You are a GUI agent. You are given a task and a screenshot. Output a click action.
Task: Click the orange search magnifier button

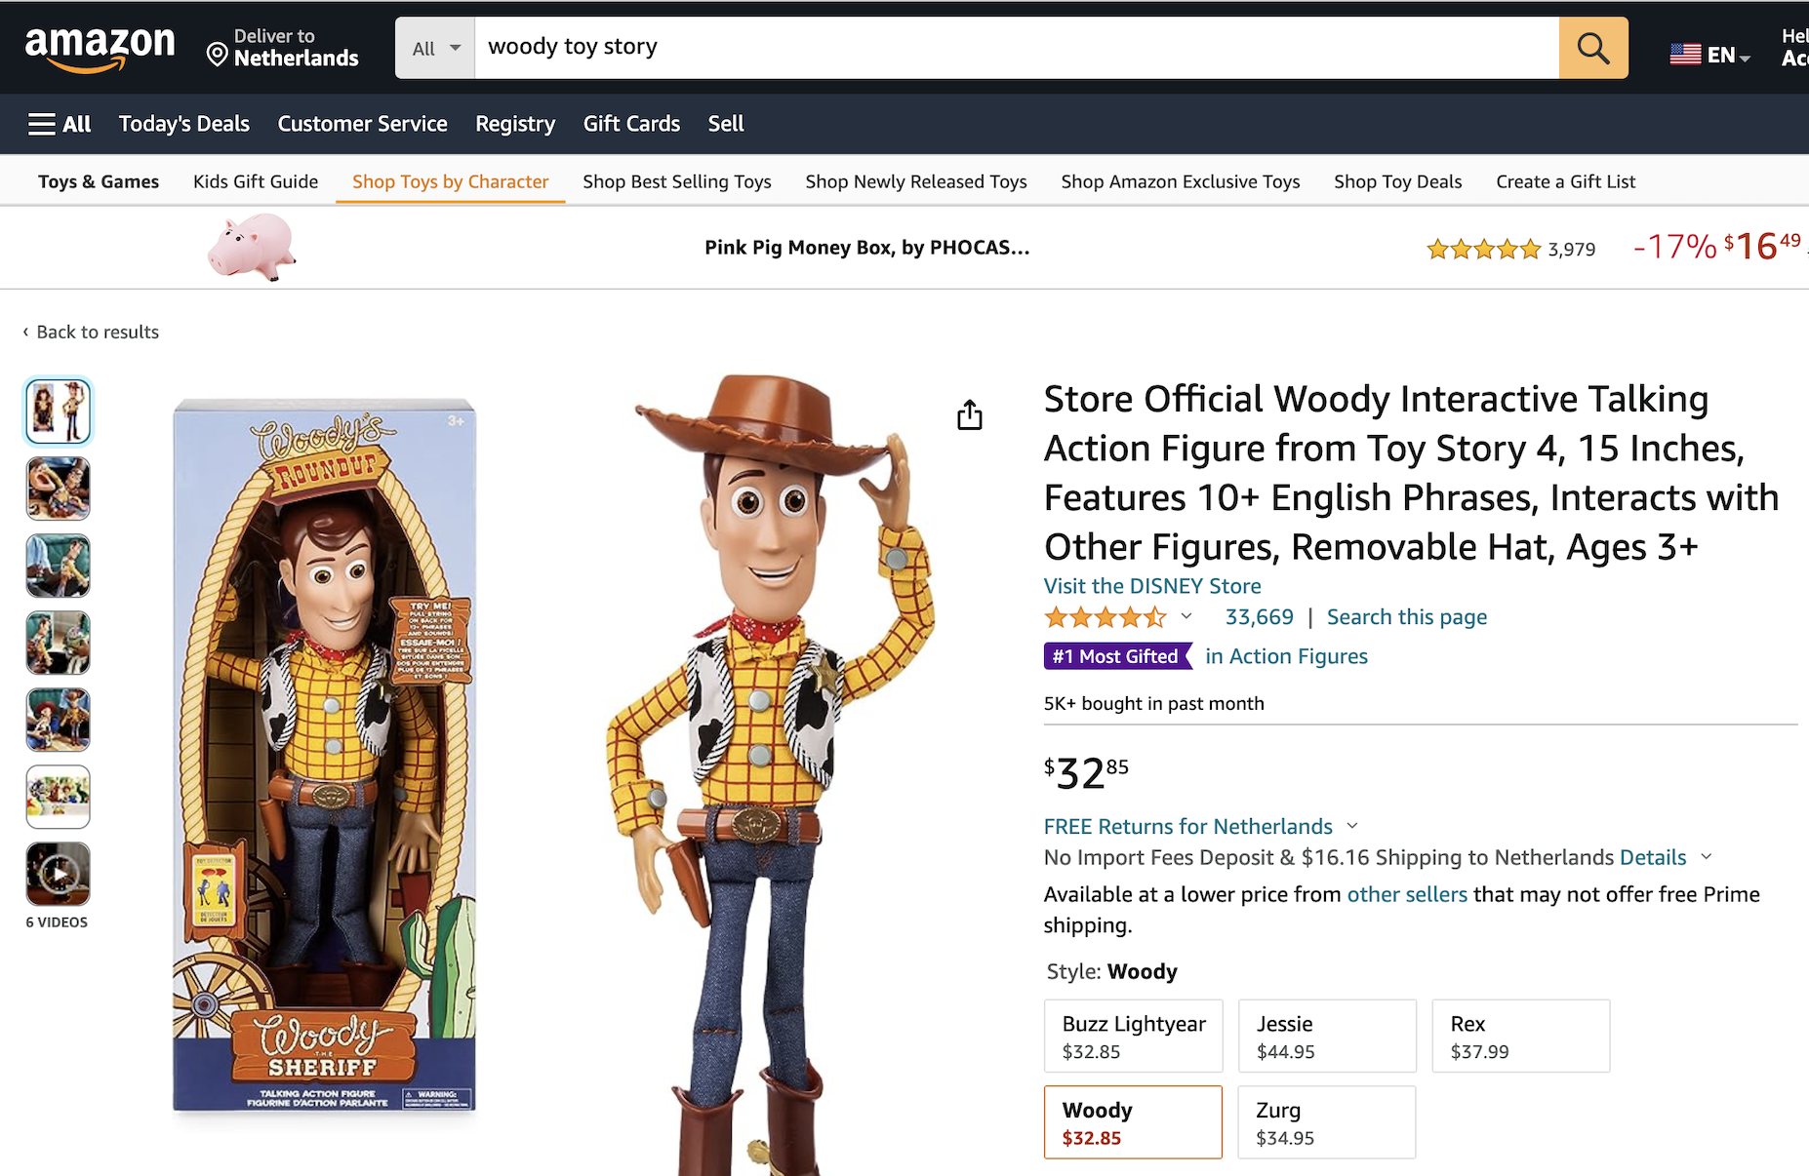pos(1592,48)
